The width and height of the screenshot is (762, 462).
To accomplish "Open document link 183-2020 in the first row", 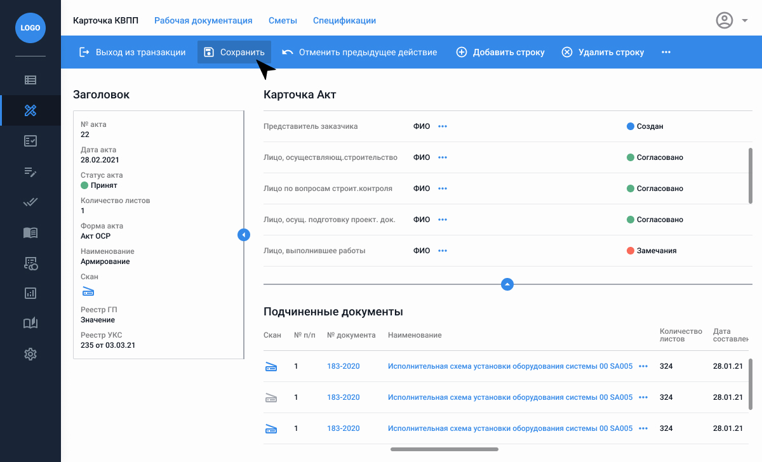I will (343, 366).
